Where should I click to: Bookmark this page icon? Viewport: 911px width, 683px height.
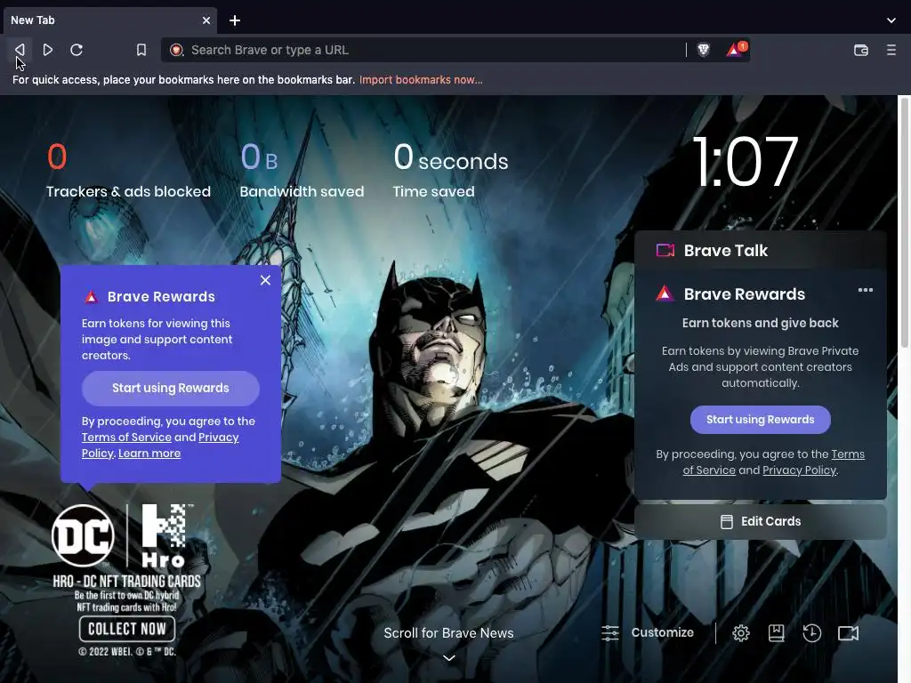tap(141, 50)
